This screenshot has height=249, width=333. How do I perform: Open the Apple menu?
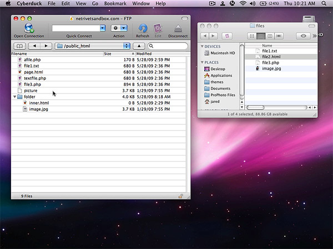point(8,3)
